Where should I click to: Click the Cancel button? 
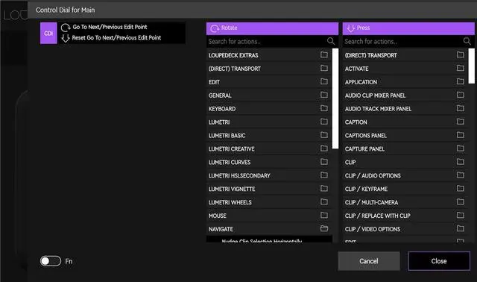(x=369, y=261)
